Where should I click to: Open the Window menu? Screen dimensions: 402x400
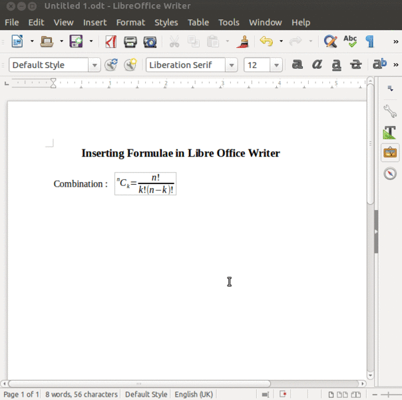(266, 23)
